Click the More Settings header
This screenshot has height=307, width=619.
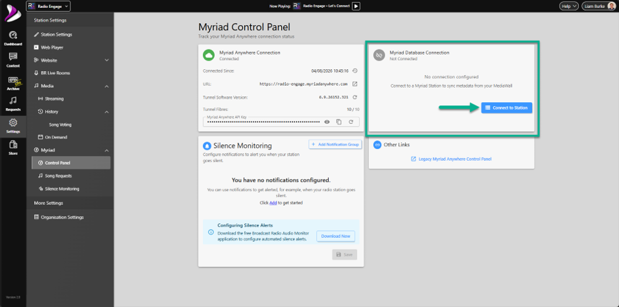pyautogui.click(x=49, y=203)
